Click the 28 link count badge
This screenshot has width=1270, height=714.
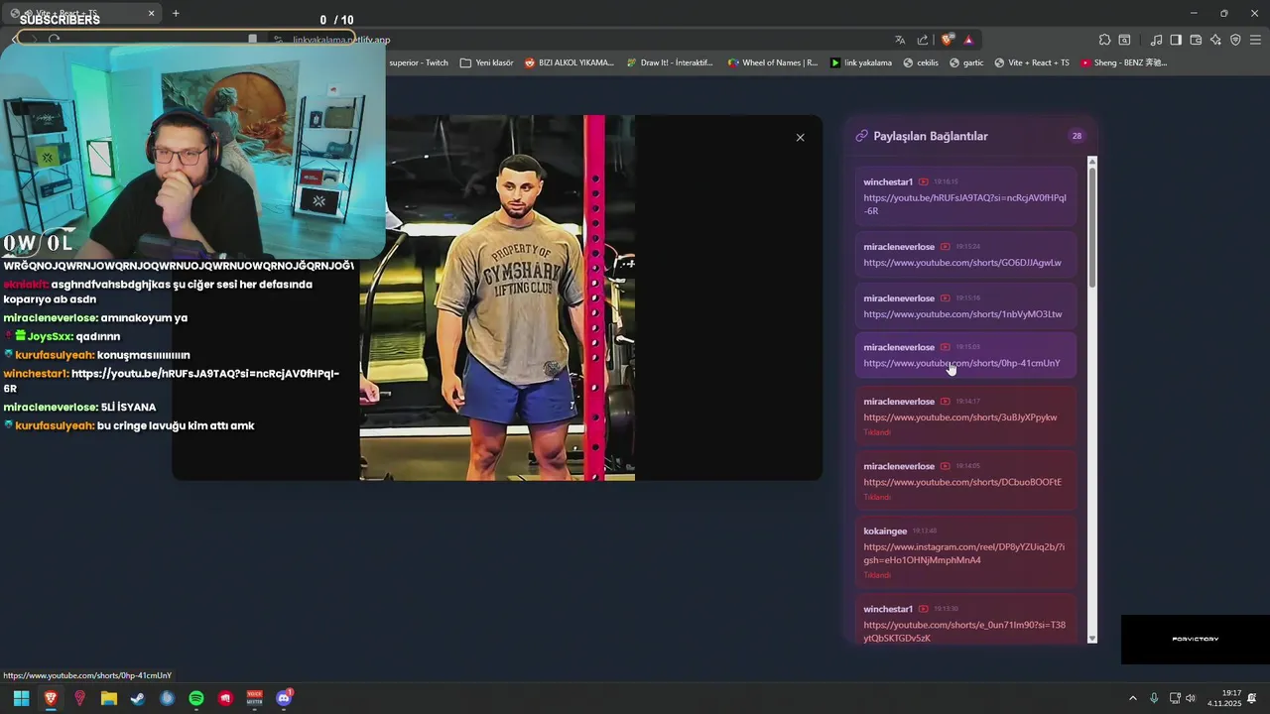point(1077,136)
